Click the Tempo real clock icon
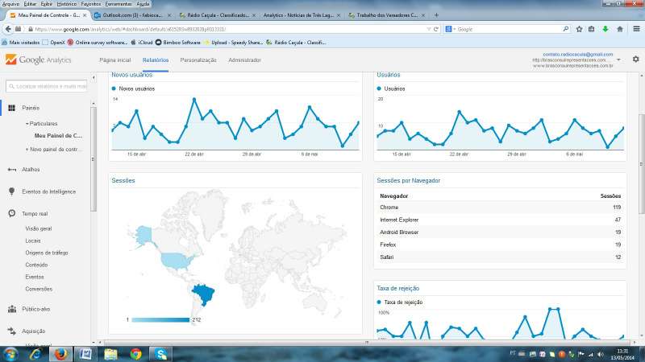The image size is (645, 362). click(12, 213)
